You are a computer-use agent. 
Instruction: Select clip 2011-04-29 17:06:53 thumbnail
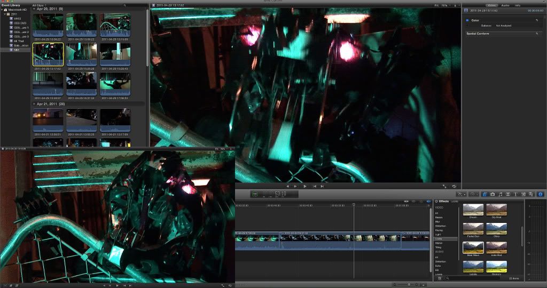pyautogui.click(x=115, y=84)
